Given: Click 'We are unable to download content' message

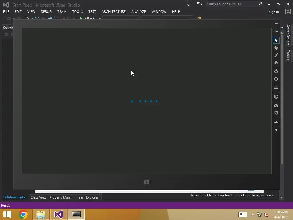Looking at the screenshot, I should click(232, 195).
